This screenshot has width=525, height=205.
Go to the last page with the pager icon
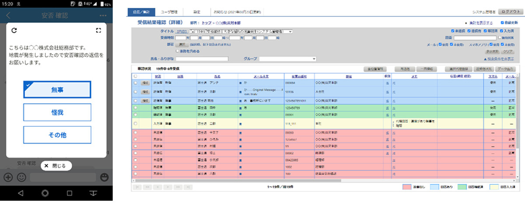point(188,187)
